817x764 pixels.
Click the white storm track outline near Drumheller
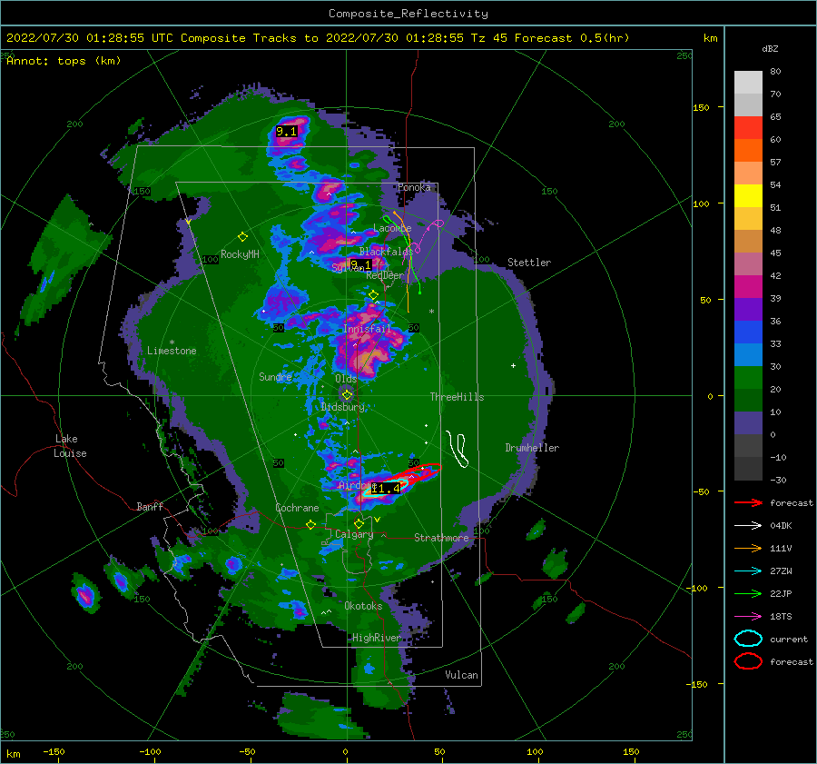457,449
